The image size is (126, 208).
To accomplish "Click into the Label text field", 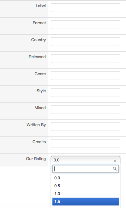I will click(86, 8).
